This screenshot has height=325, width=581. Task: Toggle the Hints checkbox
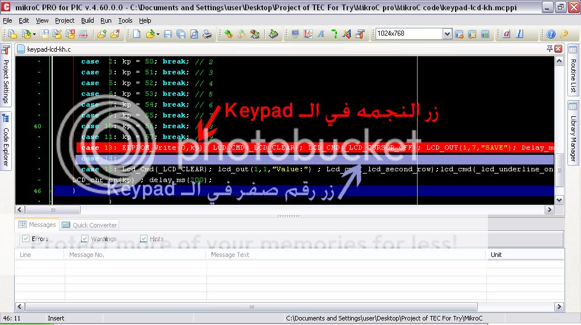tap(144, 239)
